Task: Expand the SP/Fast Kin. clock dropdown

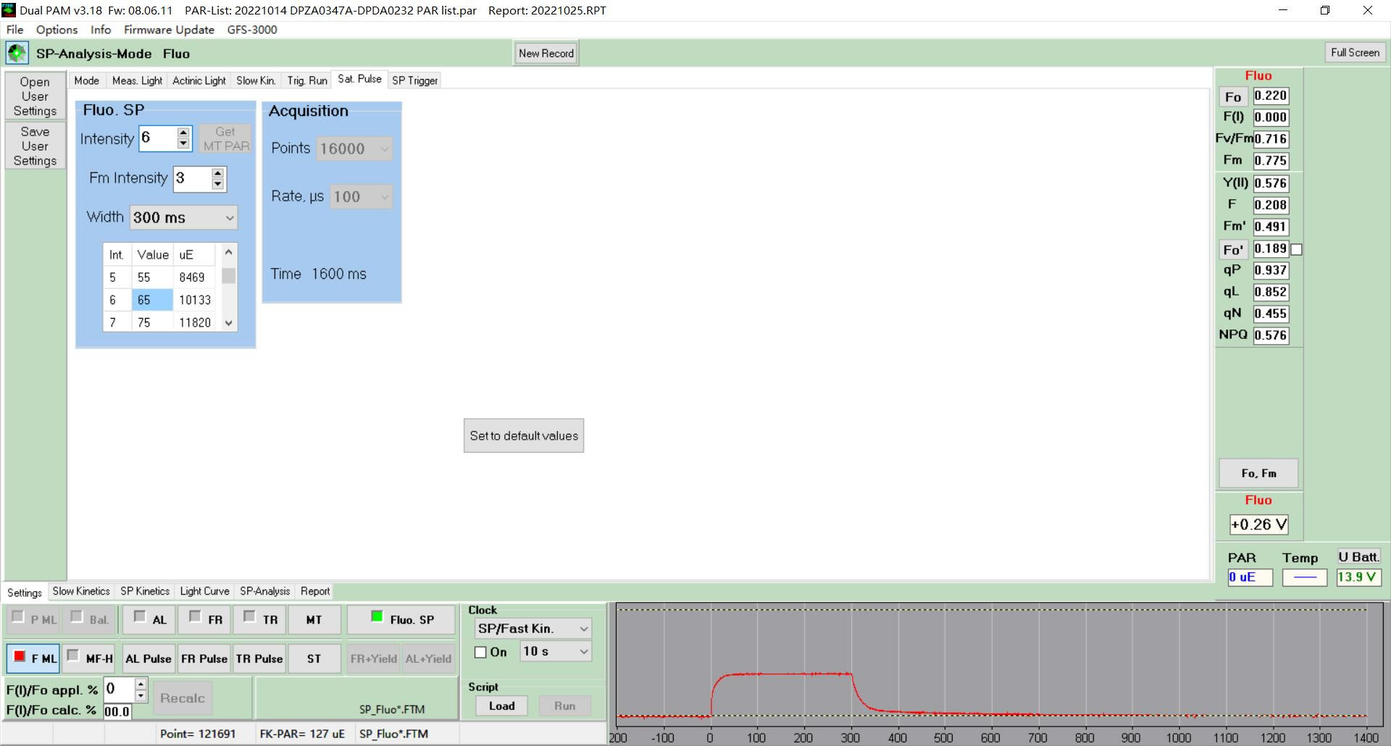Action: point(532,629)
